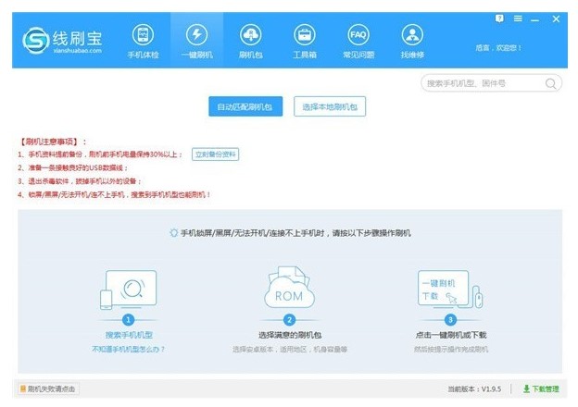Click the 当前版本 V1.9.5 text
The height and width of the screenshot is (407, 578).
(474, 389)
